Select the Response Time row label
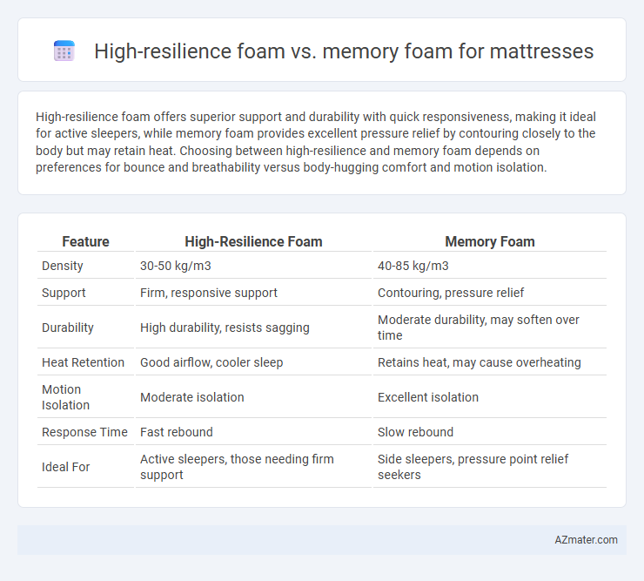This screenshot has width=644, height=581. (x=84, y=432)
